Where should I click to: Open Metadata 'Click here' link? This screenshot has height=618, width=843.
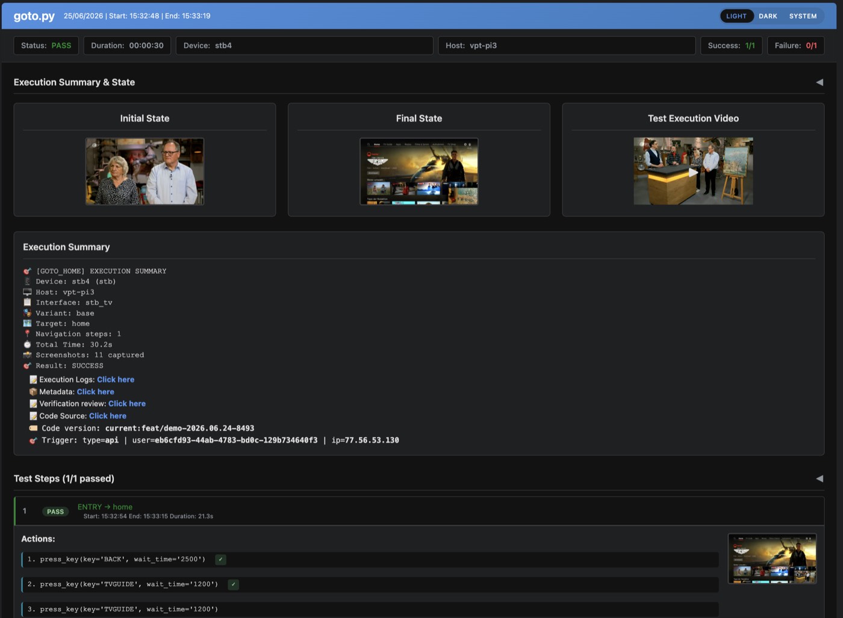(95, 392)
